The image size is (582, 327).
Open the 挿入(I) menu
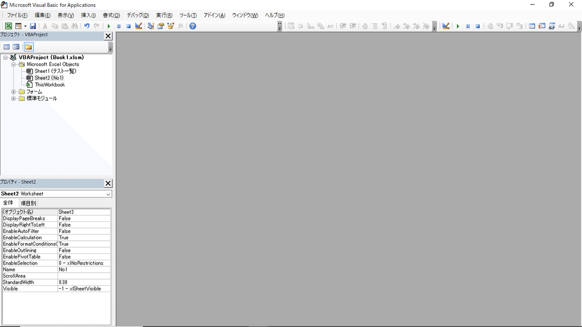click(x=88, y=16)
